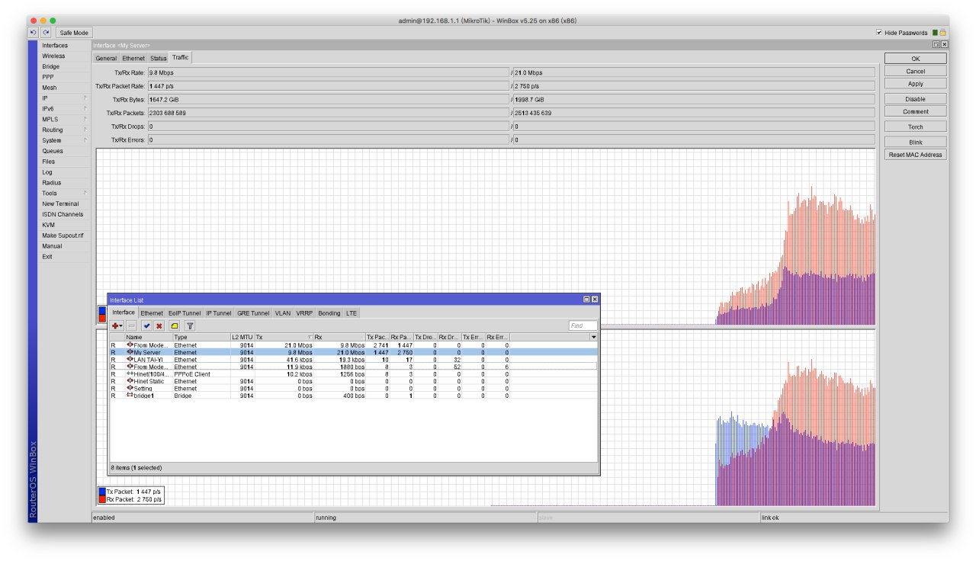Click the Redo arrow icon
Screen dimensions: 976x561
(46, 33)
